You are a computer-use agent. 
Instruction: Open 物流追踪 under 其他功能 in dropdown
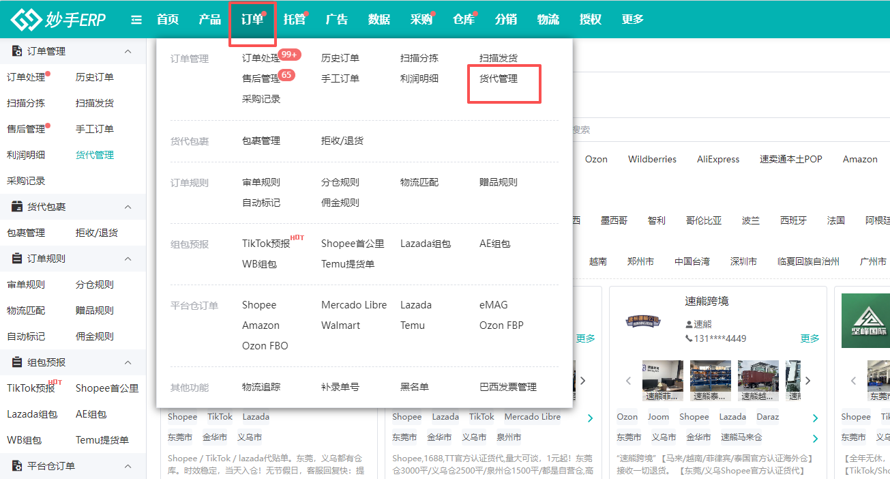[261, 387]
